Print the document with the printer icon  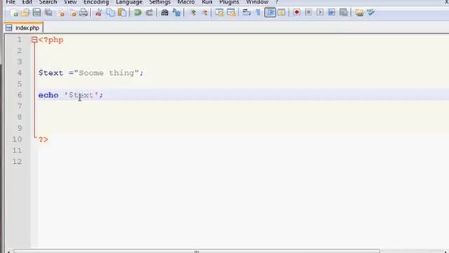click(83, 13)
